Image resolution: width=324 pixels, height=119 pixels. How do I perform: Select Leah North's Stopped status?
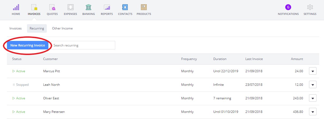[x=21, y=85]
